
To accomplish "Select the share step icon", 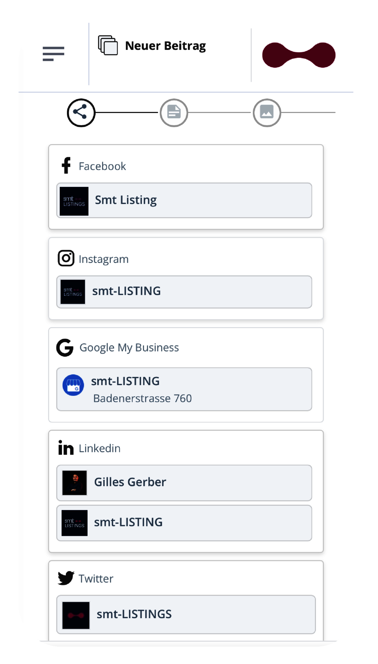I will [81, 113].
